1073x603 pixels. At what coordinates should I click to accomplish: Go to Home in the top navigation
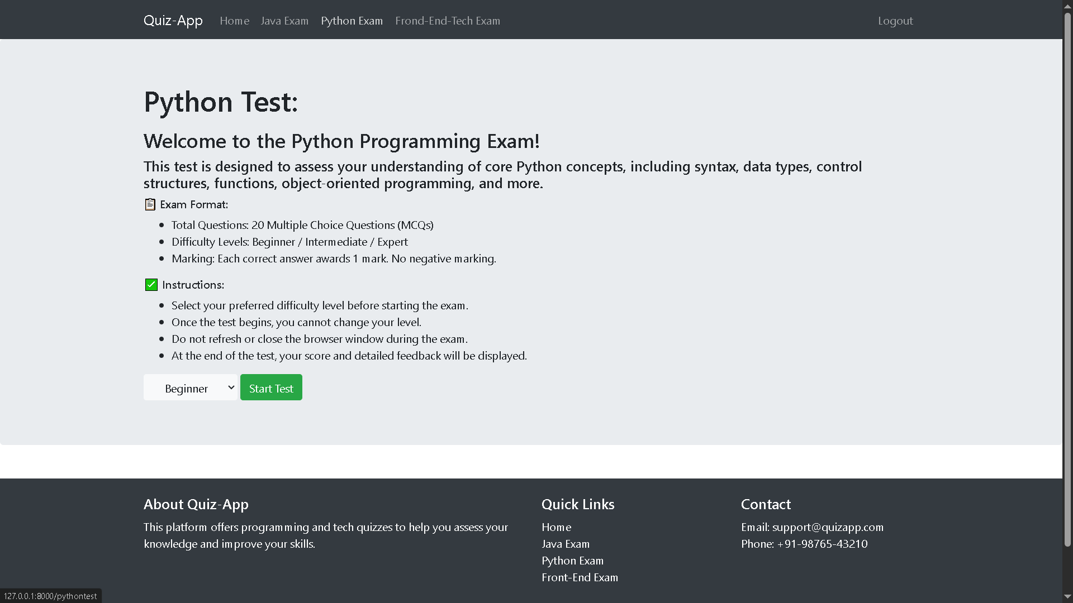tap(234, 21)
